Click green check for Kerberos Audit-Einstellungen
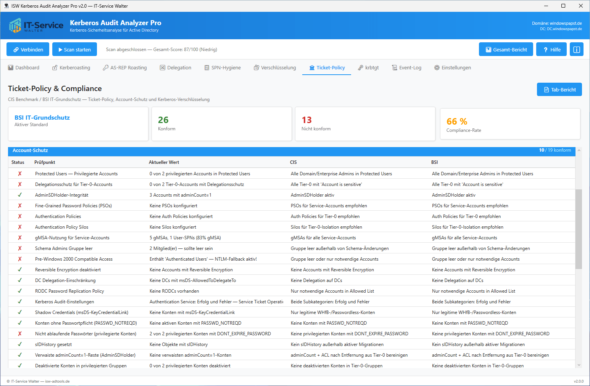The height and width of the screenshot is (386, 590). point(20,302)
